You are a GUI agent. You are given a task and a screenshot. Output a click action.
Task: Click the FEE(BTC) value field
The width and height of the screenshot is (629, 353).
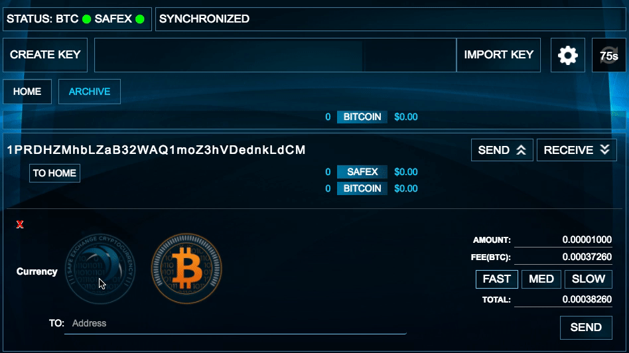(x=563, y=257)
